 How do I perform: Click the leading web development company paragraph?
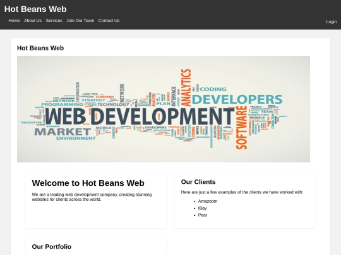click(x=92, y=197)
